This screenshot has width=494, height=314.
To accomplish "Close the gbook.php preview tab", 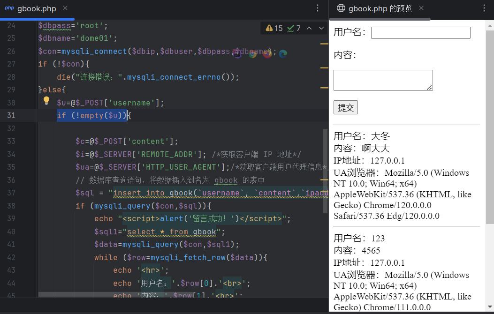I will (421, 8).
